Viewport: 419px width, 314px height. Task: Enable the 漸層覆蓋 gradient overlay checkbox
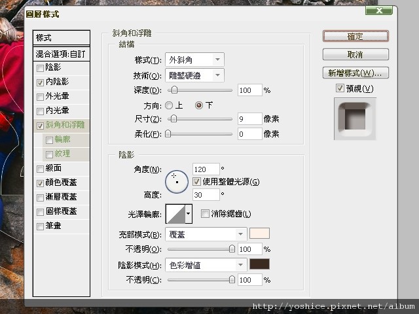[x=40, y=198]
